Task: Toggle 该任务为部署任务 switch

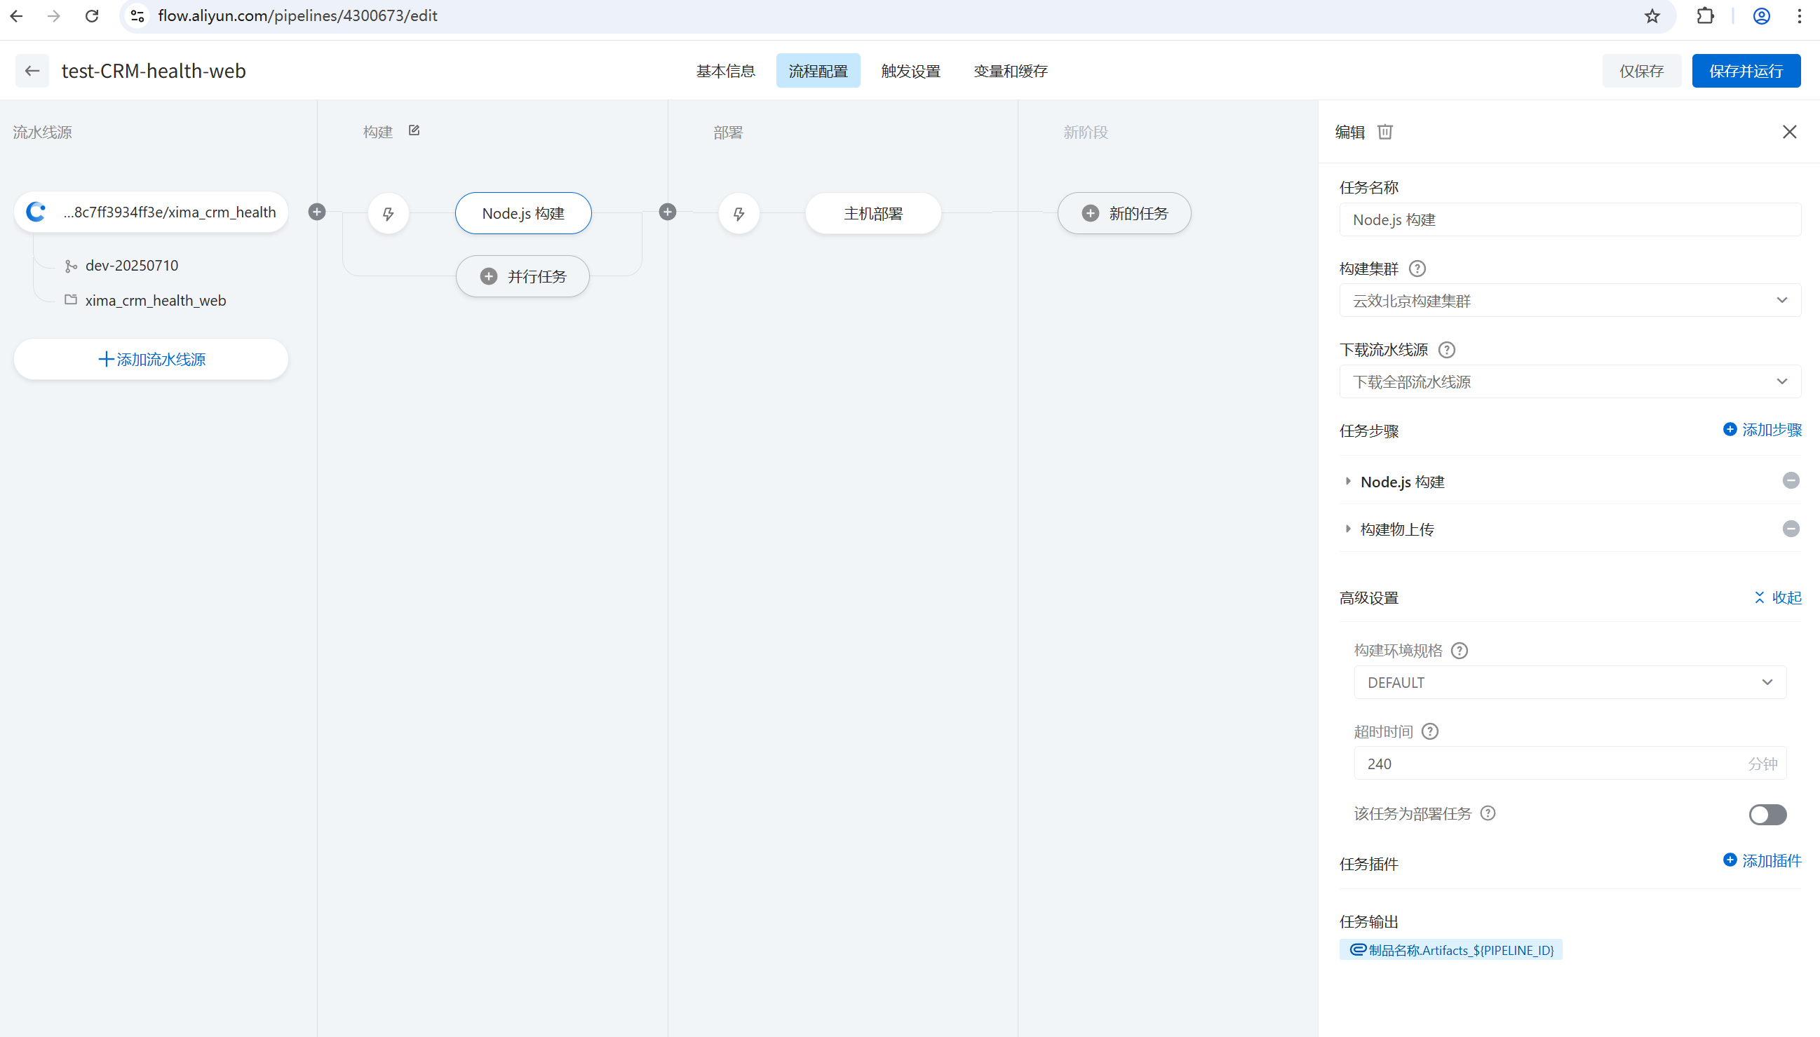Action: click(1767, 814)
